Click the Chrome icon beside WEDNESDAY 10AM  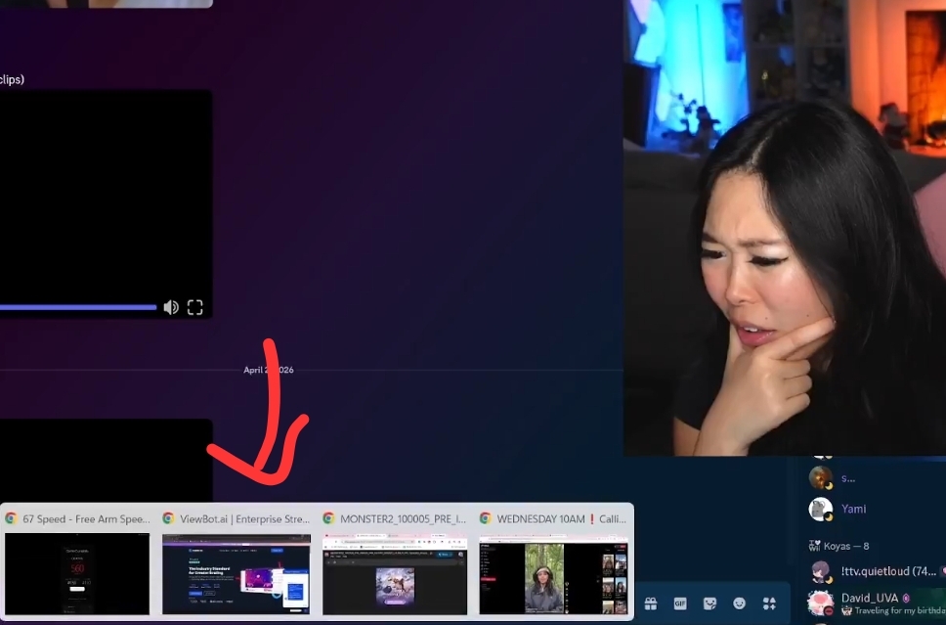[x=485, y=518]
